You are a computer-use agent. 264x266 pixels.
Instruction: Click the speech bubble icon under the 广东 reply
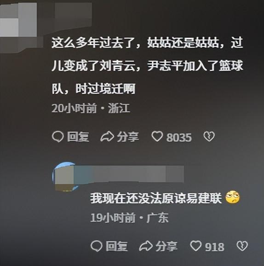97,246
